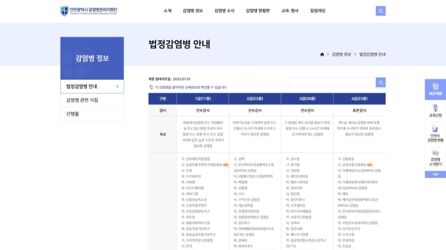Image resolution: width=446 pixels, height=250 pixels.
Task: Open 수족구병 disease entry
Action: [x=346, y=234]
